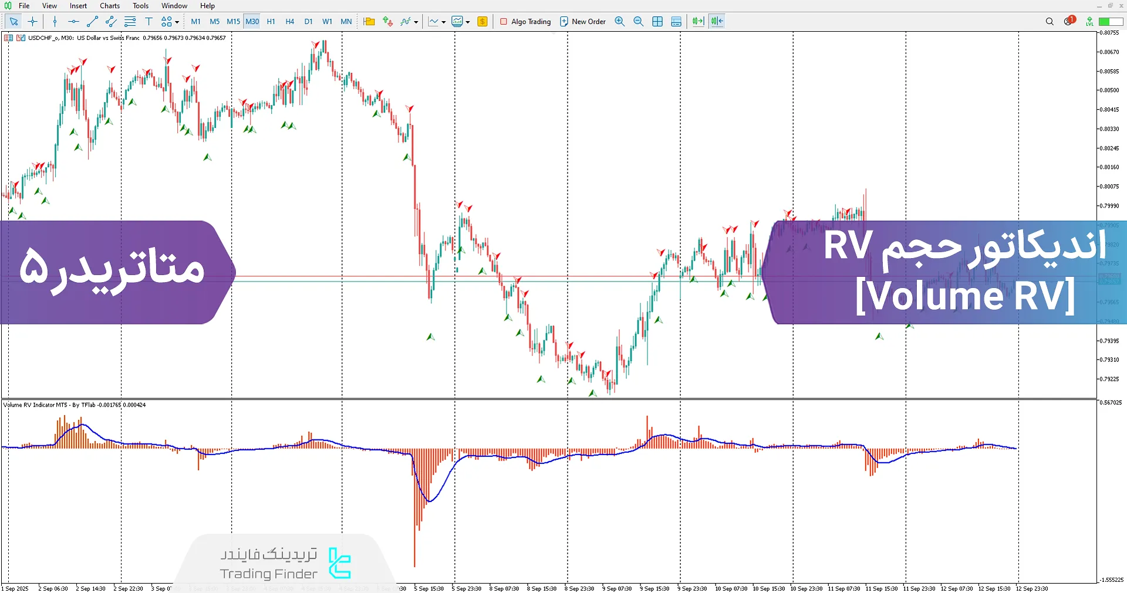1127x593 pixels.
Task: Toggle Algo Trading on
Action: click(x=525, y=21)
